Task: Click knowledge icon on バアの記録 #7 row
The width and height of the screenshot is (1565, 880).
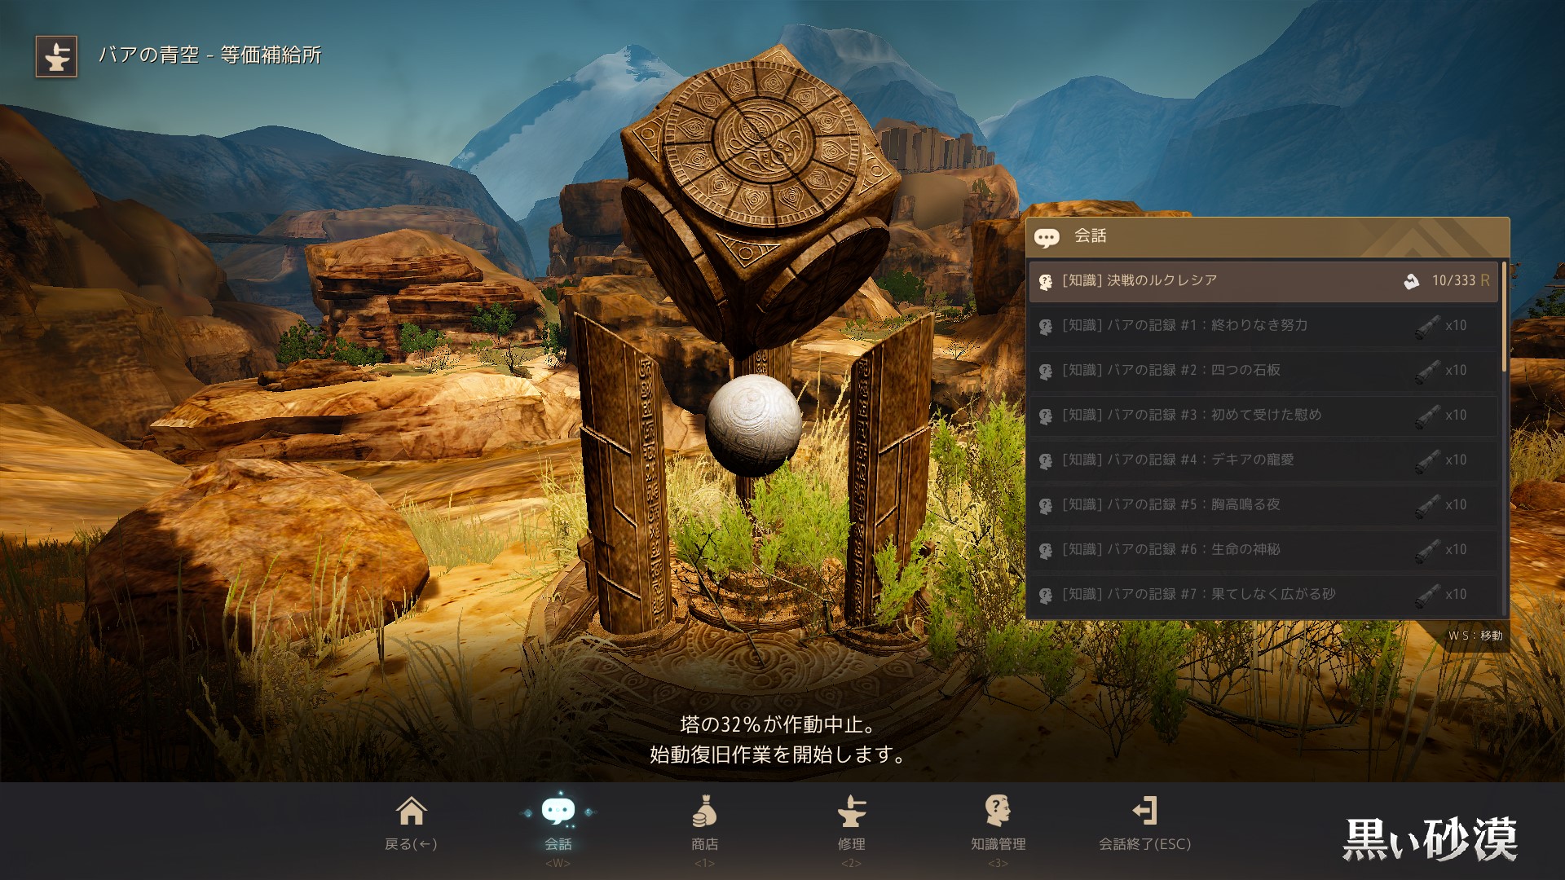Action: [x=1045, y=595]
